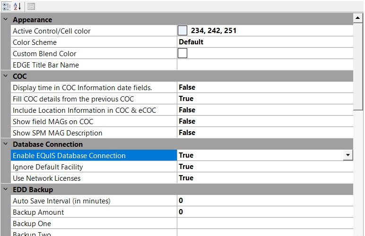
Task: Click the scrollbar up arrow
Action: (x=357, y=18)
